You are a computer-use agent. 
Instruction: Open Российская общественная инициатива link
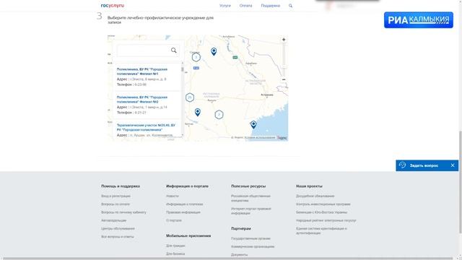click(250, 198)
